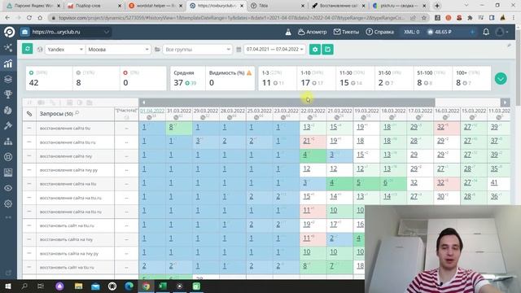Open the sitemap hierarchy sidebar icon
The width and height of the screenshot is (521, 293).
coord(8,141)
